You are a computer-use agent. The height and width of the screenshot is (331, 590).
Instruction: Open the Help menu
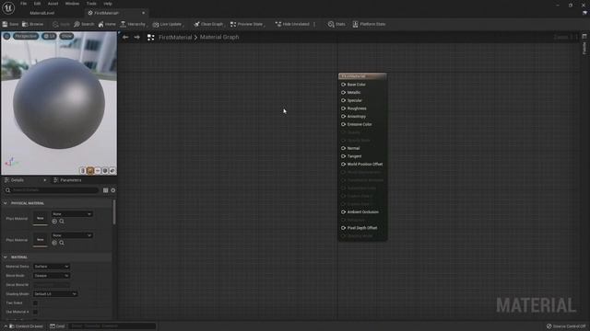[108, 4]
